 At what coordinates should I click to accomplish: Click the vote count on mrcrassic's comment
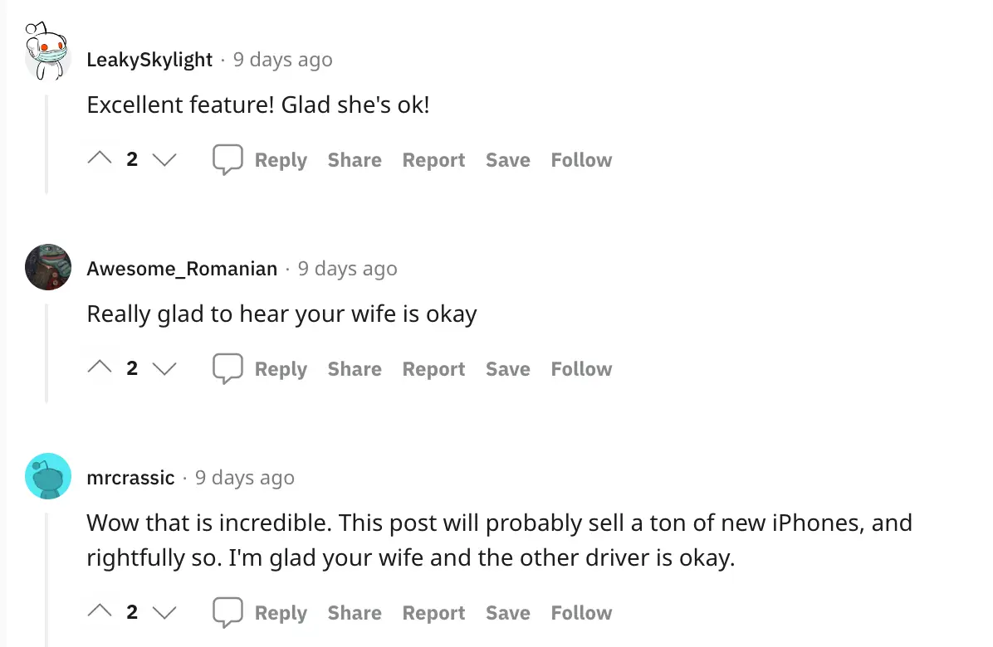coord(131,611)
